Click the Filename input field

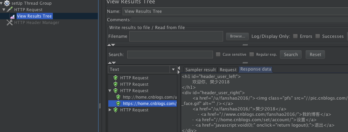(x=176, y=36)
